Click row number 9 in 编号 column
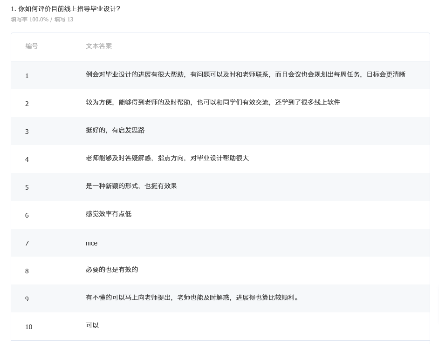The image size is (439, 344). pyautogui.click(x=27, y=299)
